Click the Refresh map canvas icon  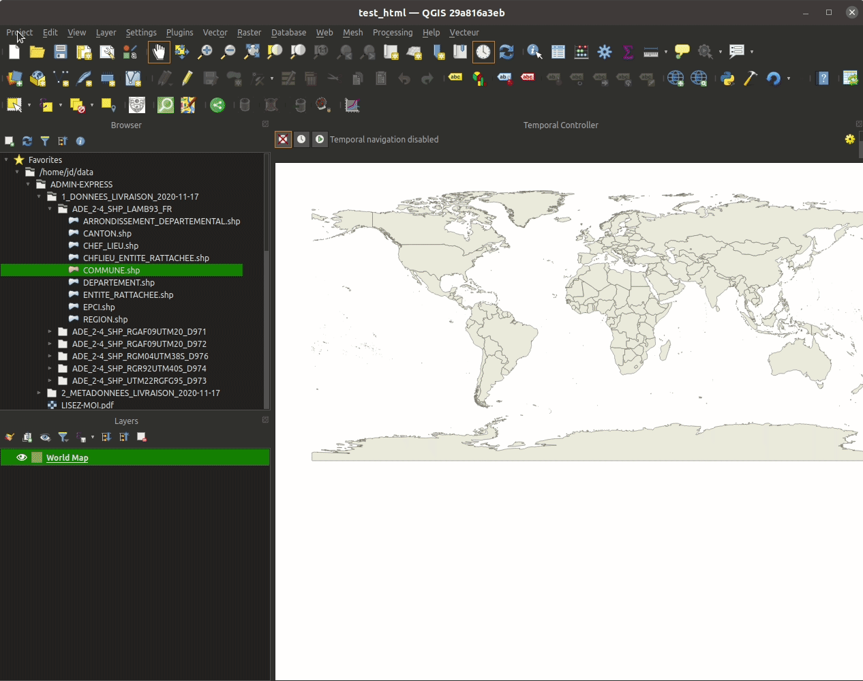[x=506, y=52]
